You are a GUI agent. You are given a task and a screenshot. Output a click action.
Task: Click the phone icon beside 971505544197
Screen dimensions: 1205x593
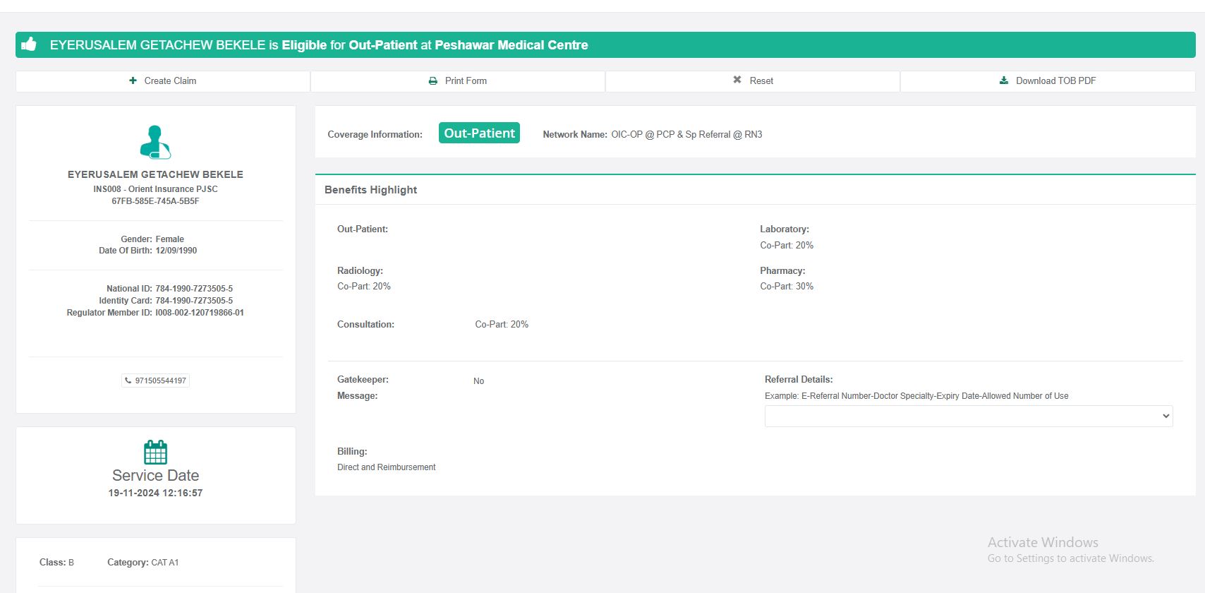[x=128, y=381]
